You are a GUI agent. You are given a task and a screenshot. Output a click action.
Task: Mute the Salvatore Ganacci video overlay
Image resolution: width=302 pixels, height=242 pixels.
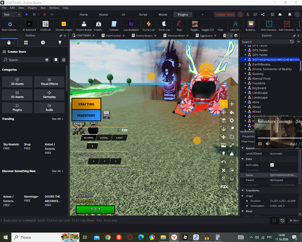point(268,144)
